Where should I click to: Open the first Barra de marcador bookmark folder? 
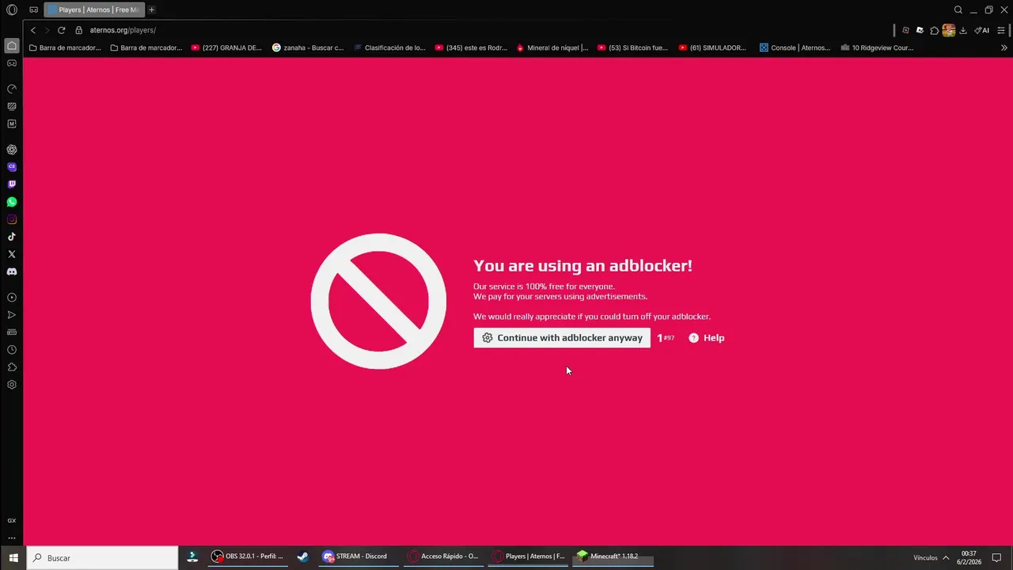click(x=65, y=47)
